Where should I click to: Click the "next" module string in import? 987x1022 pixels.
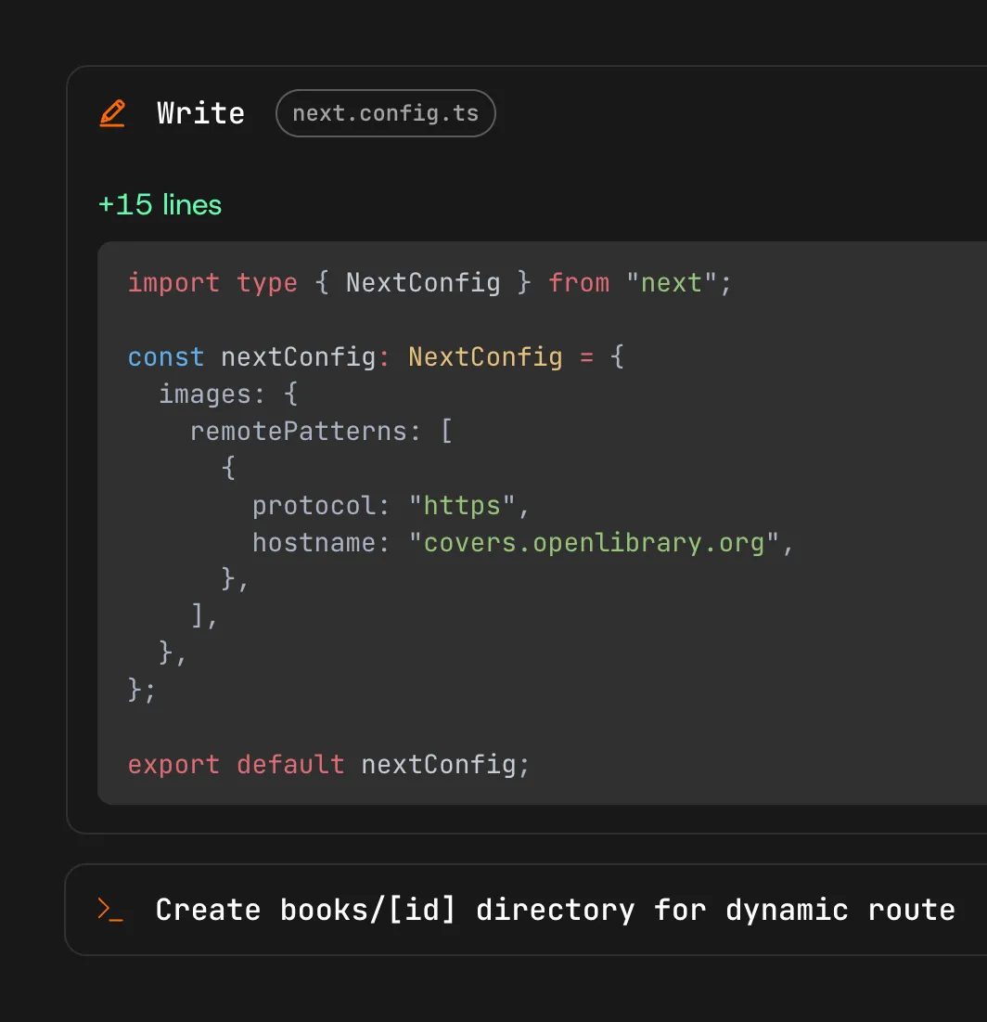pyautogui.click(x=672, y=282)
